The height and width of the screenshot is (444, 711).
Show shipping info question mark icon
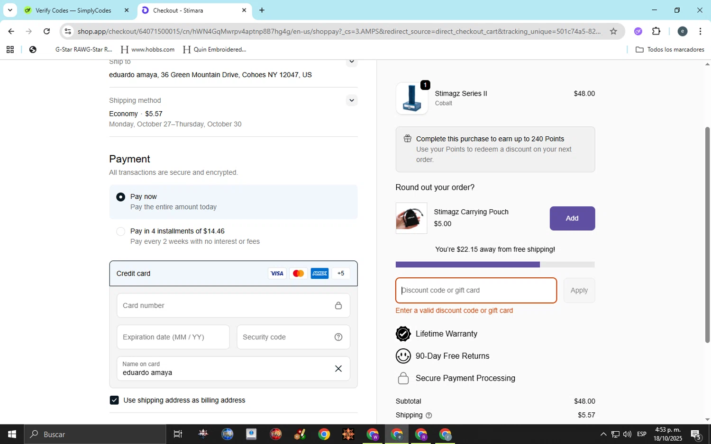[428, 415]
